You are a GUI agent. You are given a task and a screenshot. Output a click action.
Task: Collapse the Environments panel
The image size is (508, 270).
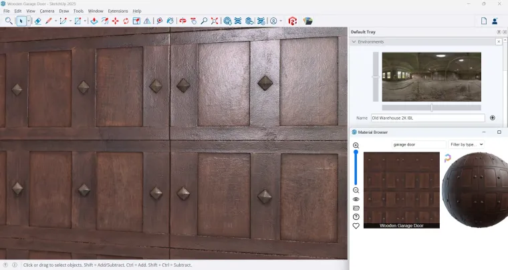(354, 41)
